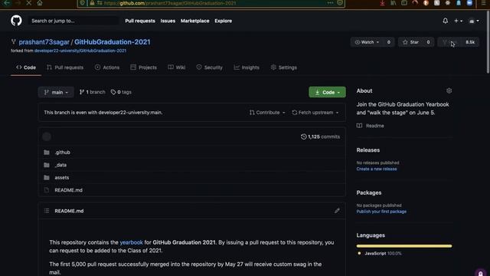Open the _data folder

point(60,165)
